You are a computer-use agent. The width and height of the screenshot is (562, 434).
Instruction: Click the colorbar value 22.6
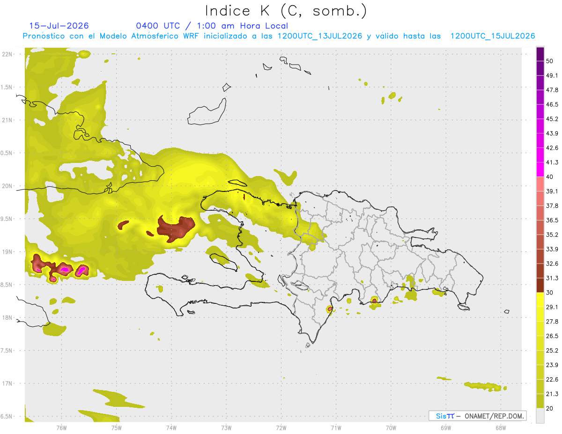(552, 379)
